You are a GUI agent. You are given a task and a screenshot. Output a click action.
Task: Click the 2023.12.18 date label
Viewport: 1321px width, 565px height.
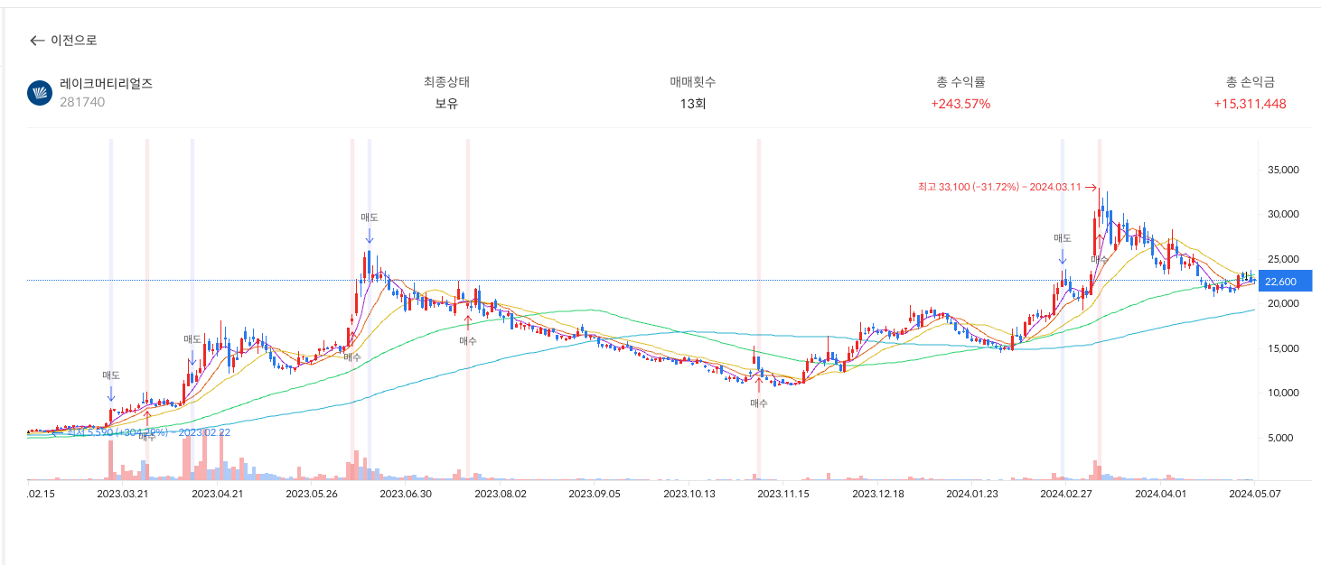[x=878, y=494]
